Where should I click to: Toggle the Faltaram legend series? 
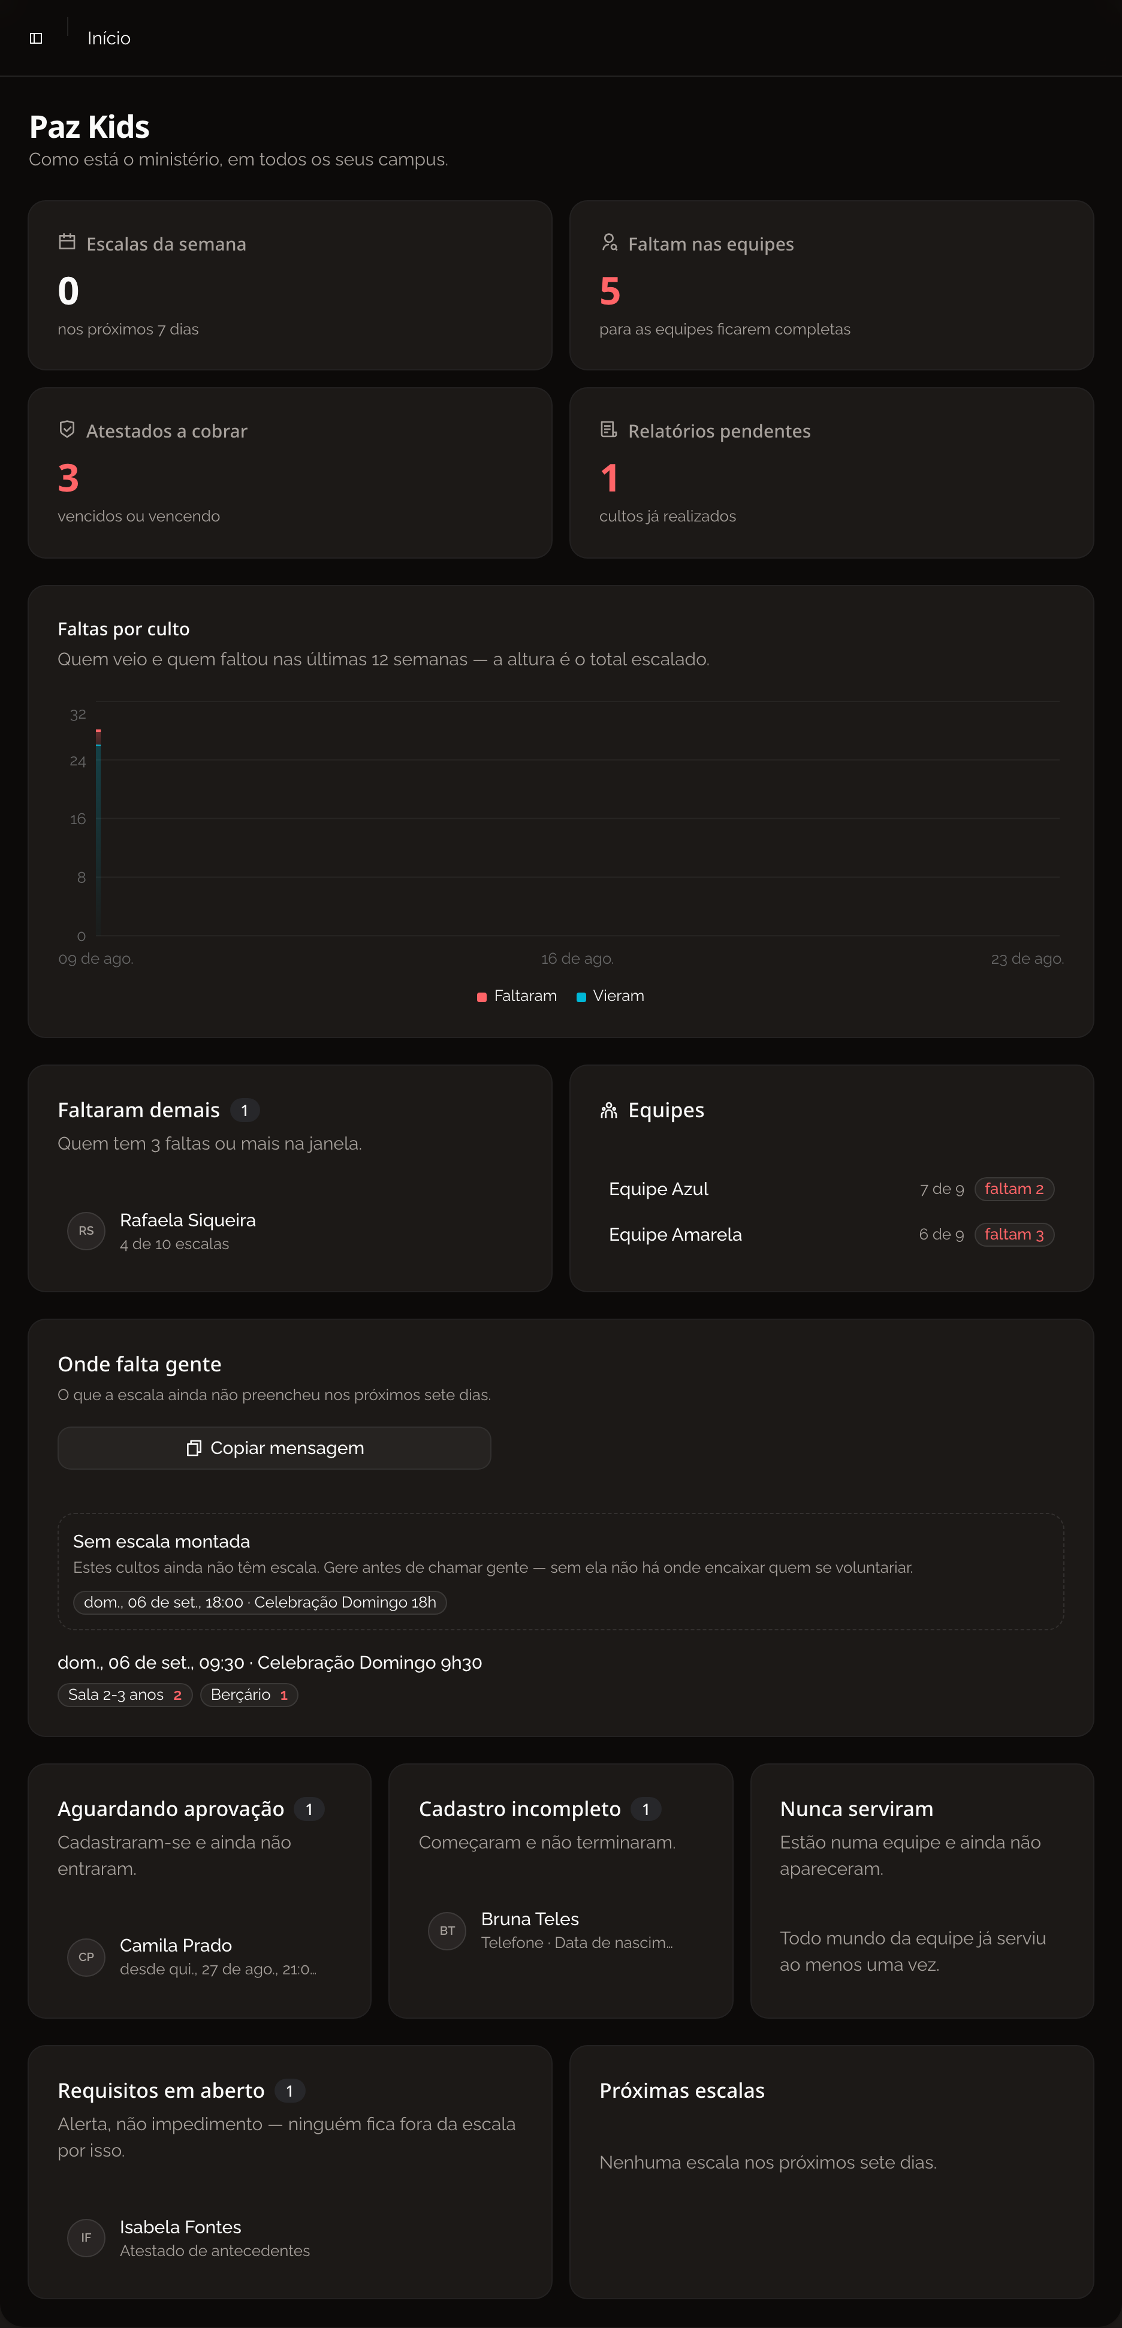(517, 996)
